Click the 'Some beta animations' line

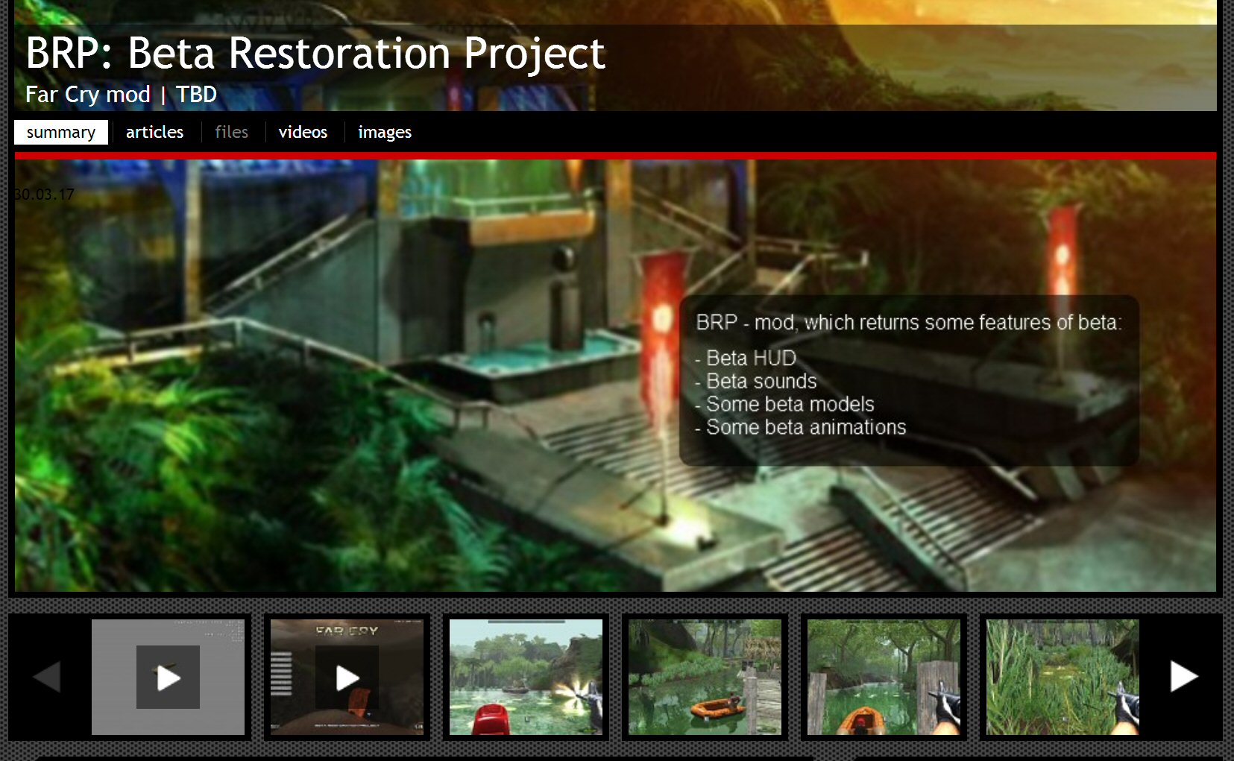pyautogui.click(x=800, y=427)
